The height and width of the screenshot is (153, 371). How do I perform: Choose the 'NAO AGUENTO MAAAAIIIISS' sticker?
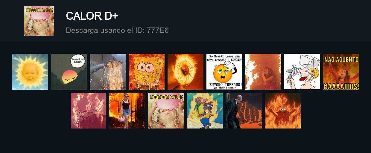(341, 72)
